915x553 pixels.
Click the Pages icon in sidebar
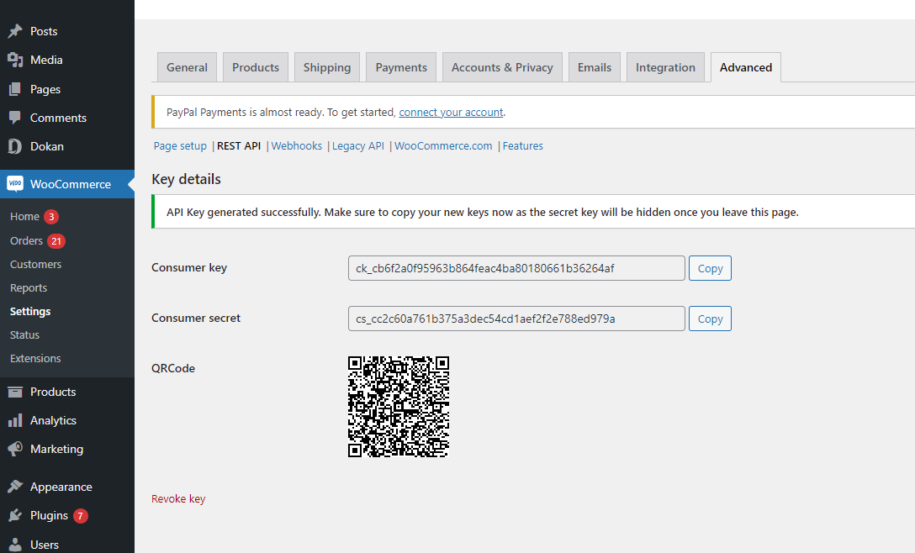point(15,89)
